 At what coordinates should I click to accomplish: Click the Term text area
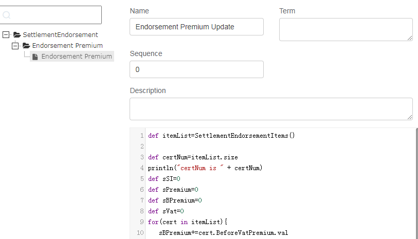point(346,30)
